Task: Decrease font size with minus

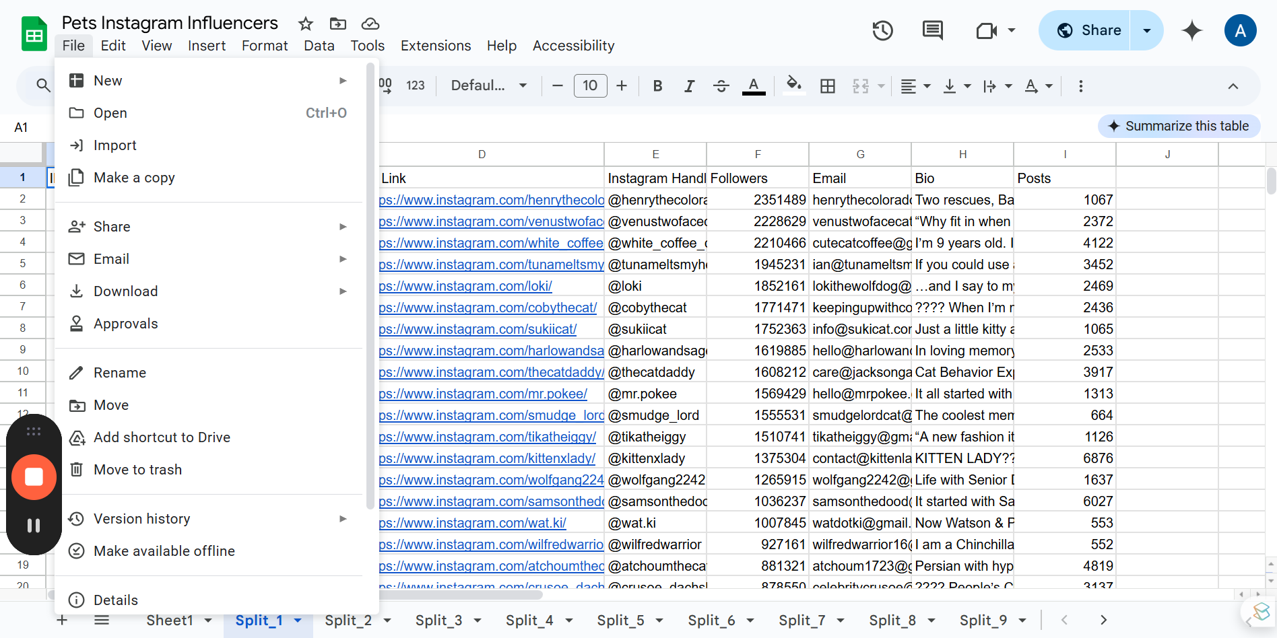Action: (x=558, y=85)
